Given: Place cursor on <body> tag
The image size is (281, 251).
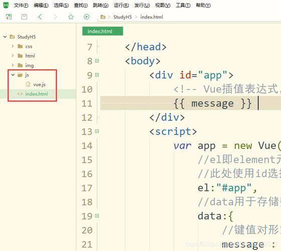Looking at the screenshot, I should coord(143,61).
